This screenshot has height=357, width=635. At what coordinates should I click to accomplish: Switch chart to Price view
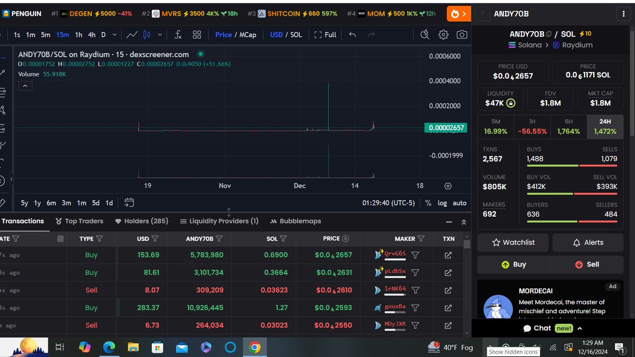click(x=223, y=35)
